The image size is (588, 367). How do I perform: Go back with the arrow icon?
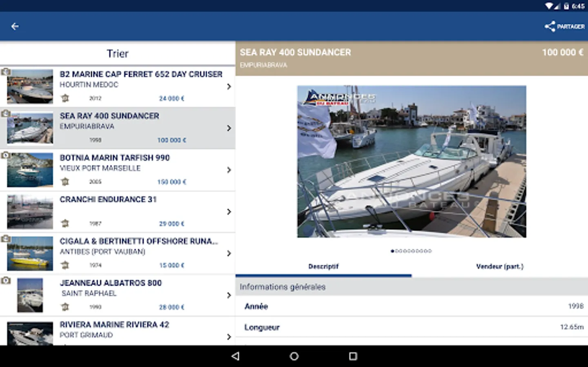pyautogui.click(x=15, y=27)
